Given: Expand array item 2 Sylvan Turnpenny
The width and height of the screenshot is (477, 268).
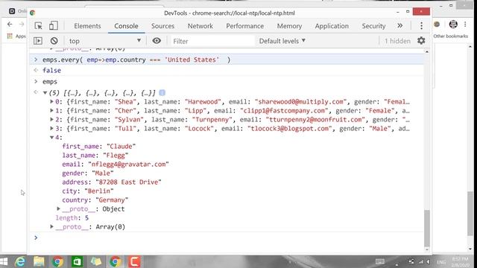Looking at the screenshot, I should 51,119.
